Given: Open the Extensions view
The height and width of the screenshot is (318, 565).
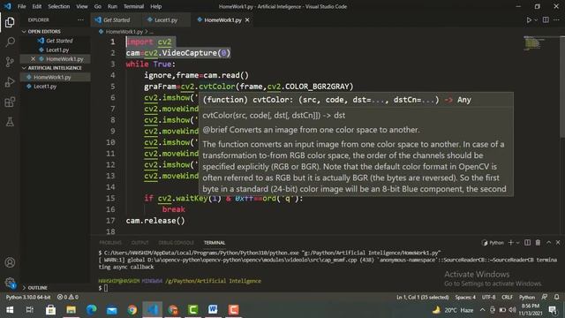Looking at the screenshot, I should click(10, 102).
